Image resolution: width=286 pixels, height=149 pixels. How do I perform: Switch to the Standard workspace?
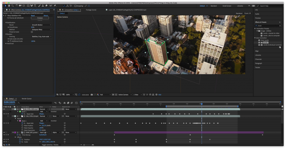(x=214, y=6)
